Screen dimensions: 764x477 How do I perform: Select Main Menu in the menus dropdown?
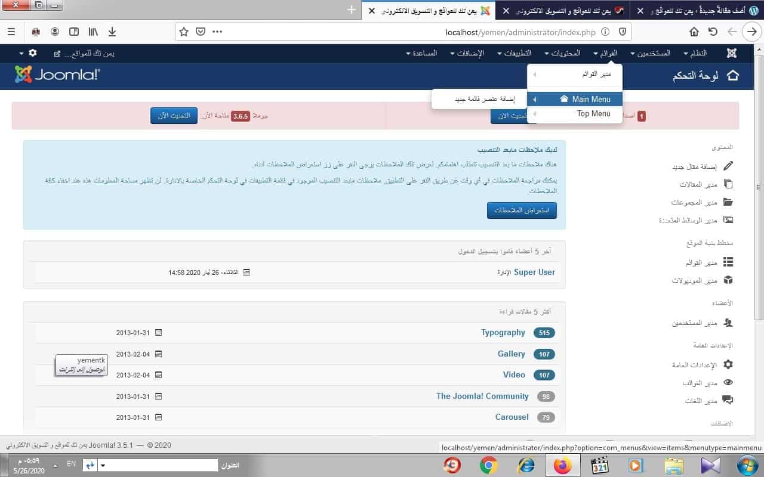[575, 99]
